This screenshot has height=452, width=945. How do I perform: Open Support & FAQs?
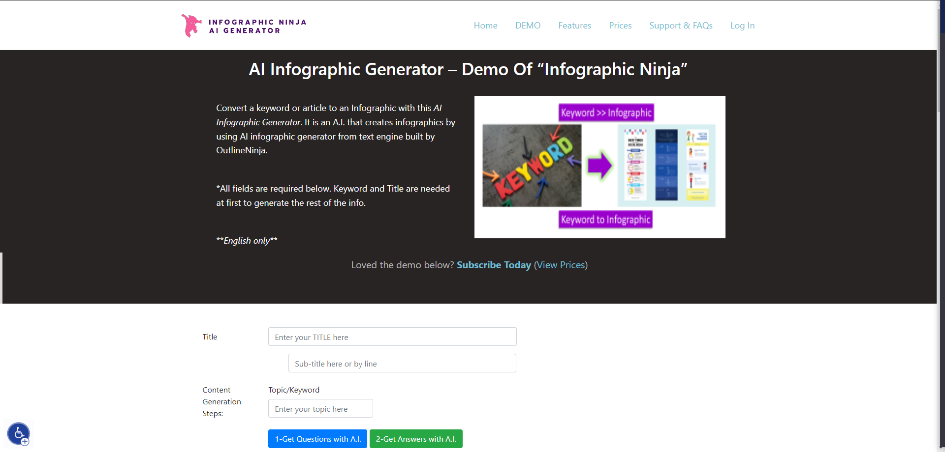pyautogui.click(x=681, y=25)
